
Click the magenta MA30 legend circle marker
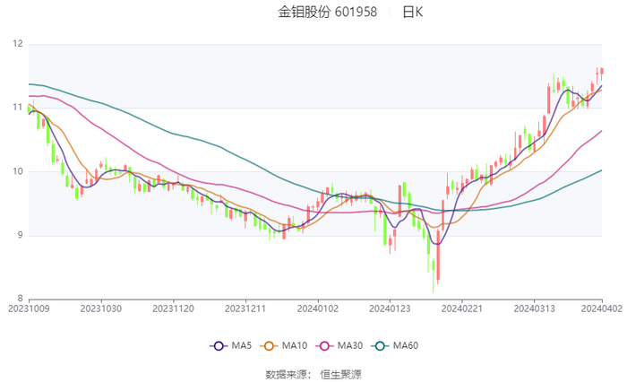pyautogui.click(x=326, y=346)
